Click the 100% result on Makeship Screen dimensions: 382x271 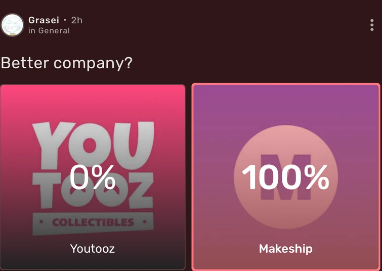(x=286, y=177)
